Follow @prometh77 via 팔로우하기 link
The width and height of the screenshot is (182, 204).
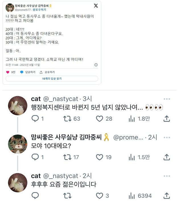point(39,10)
